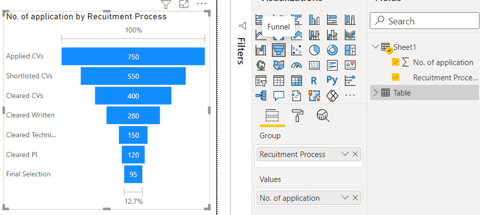Uncheck the No. of application field

click(395, 62)
